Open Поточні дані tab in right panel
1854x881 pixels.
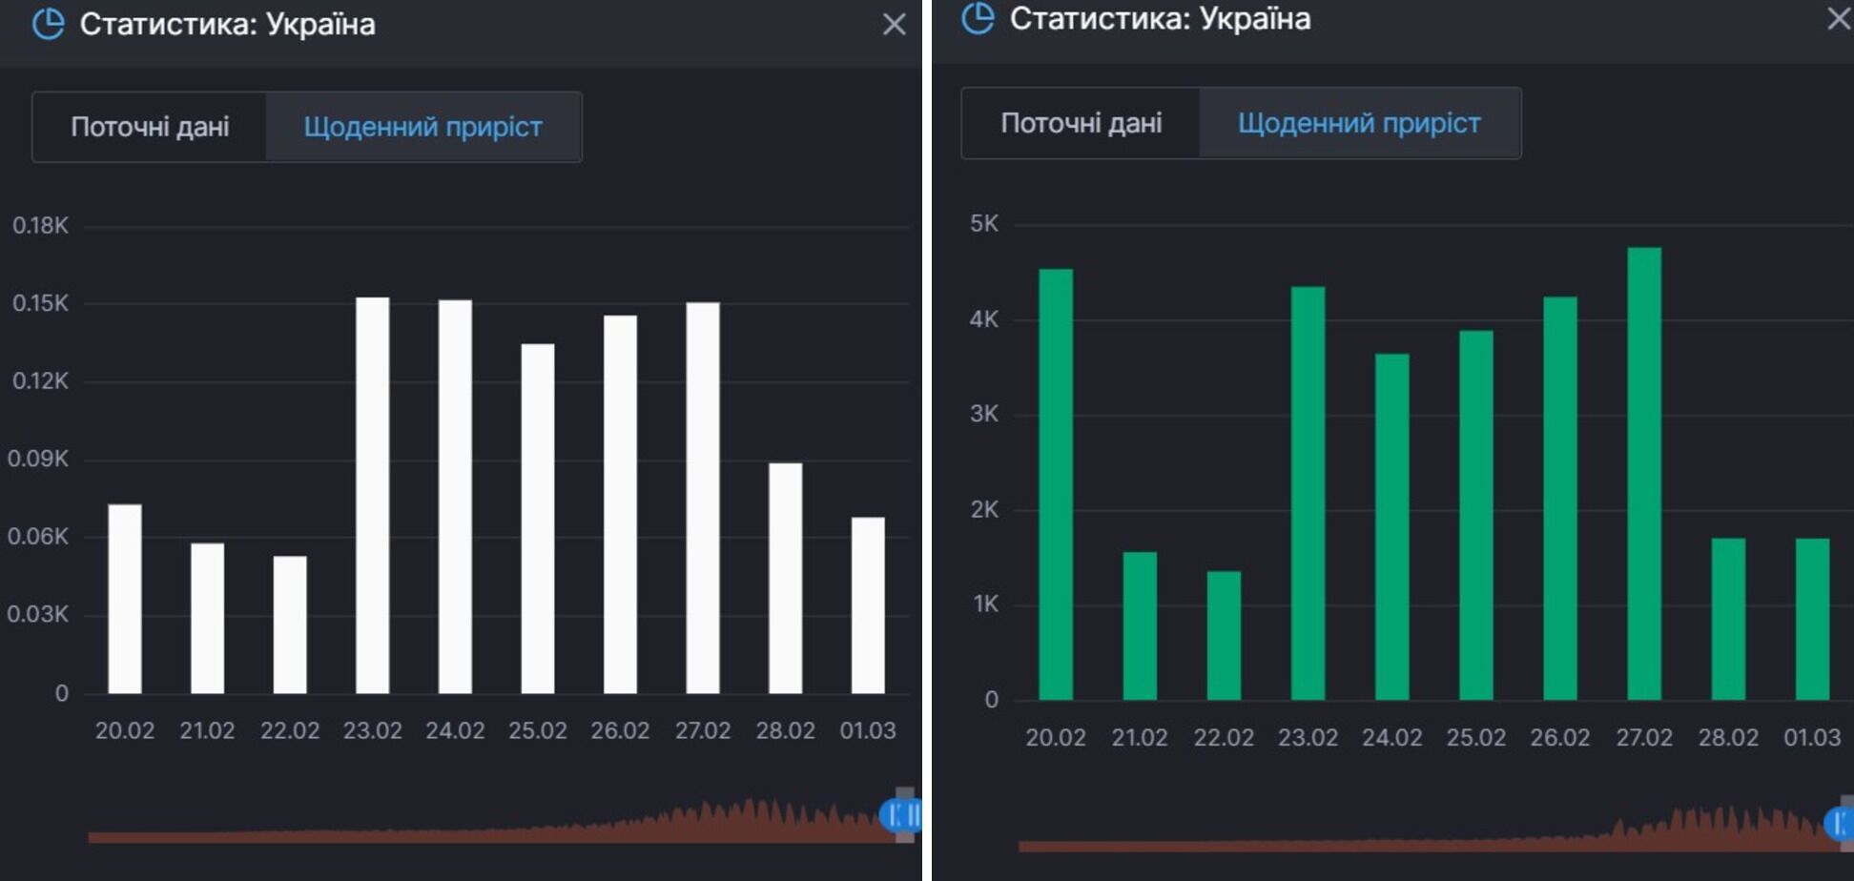(x=1081, y=123)
